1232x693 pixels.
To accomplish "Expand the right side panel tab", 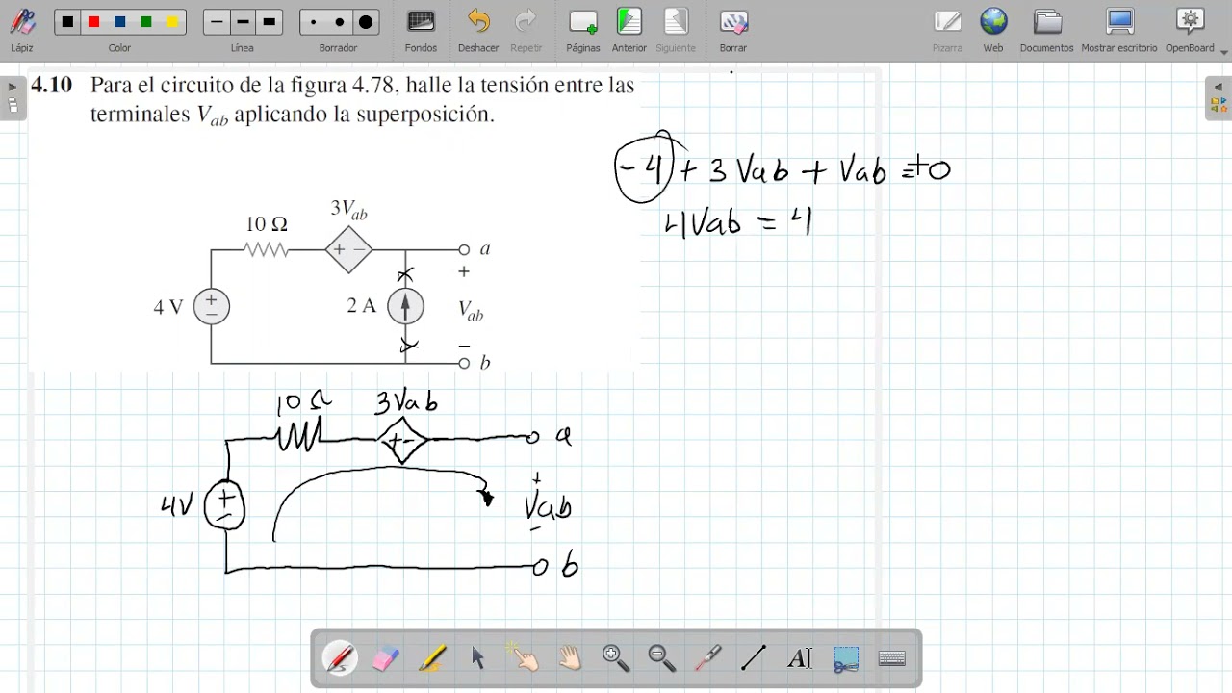I will coord(1217,98).
